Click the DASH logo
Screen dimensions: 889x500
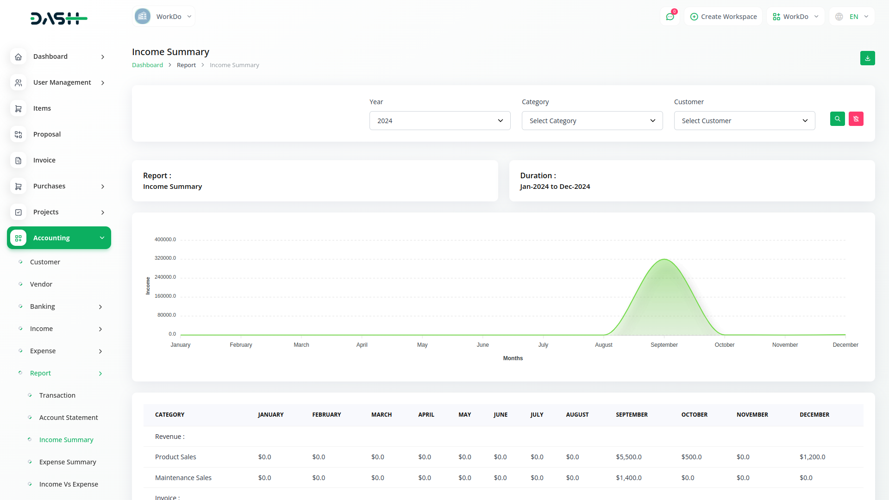point(59,19)
